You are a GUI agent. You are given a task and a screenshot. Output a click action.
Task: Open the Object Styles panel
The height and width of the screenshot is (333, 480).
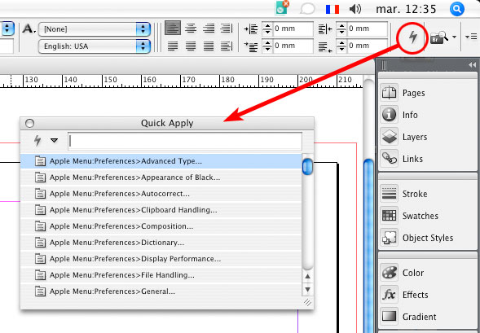[x=428, y=238]
